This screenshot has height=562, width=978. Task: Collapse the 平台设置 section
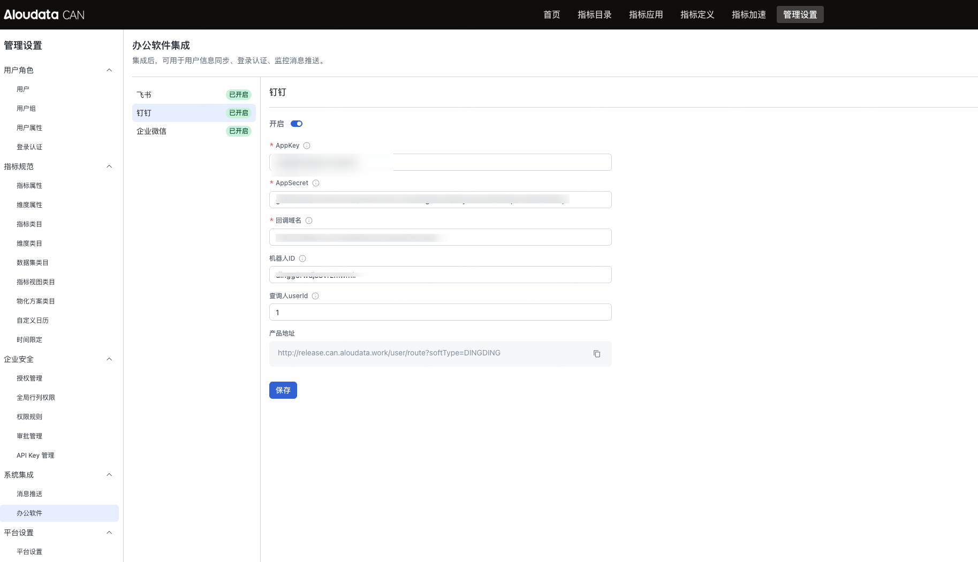click(109, 533)
